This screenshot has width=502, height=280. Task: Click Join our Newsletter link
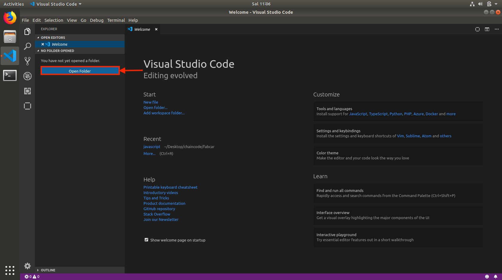161,219
